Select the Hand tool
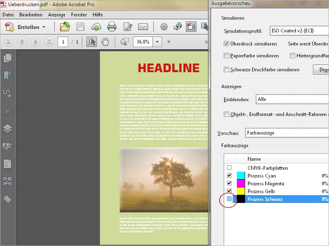The width and height of the screenshot is (329, 246). 105,42
